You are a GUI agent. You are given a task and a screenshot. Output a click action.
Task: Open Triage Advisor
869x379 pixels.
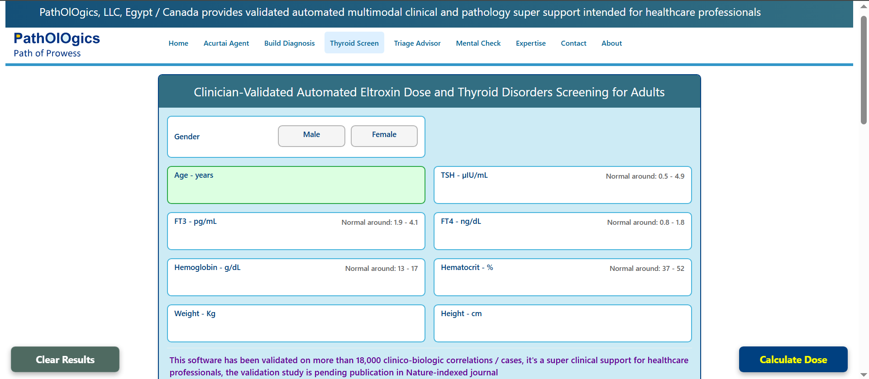click(x=417, y=43)
